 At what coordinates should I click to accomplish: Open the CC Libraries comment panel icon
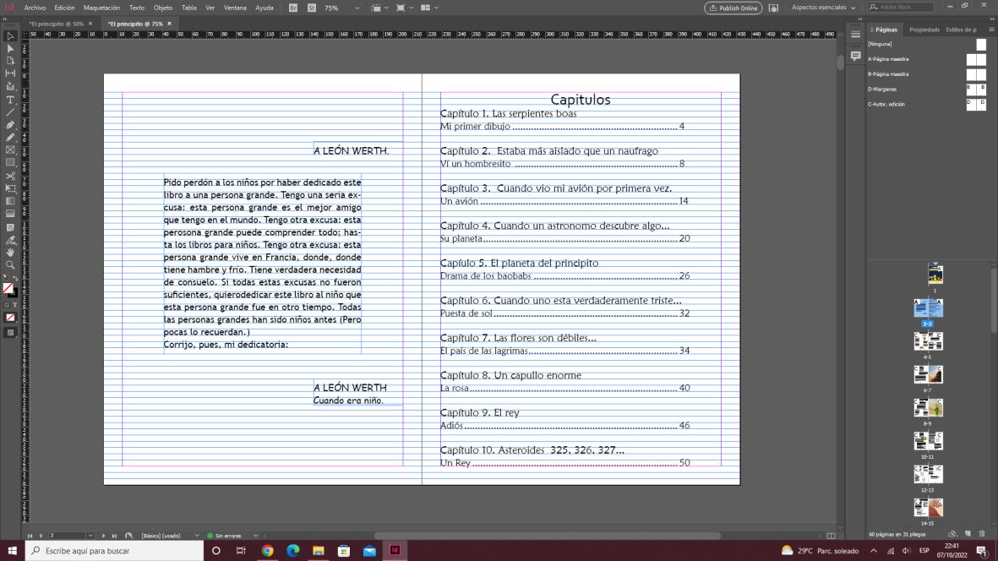click(855, 56)
